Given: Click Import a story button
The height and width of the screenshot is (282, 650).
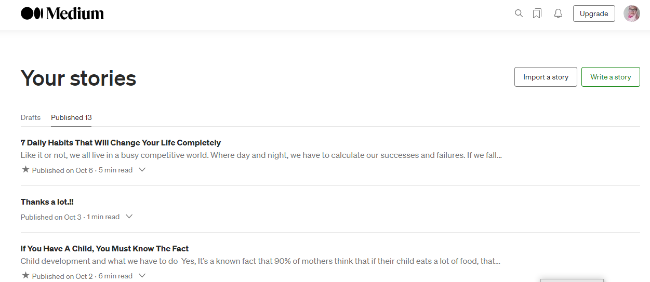Looking at the screenshot, I should pyautogui.click(x=546, y=77).
